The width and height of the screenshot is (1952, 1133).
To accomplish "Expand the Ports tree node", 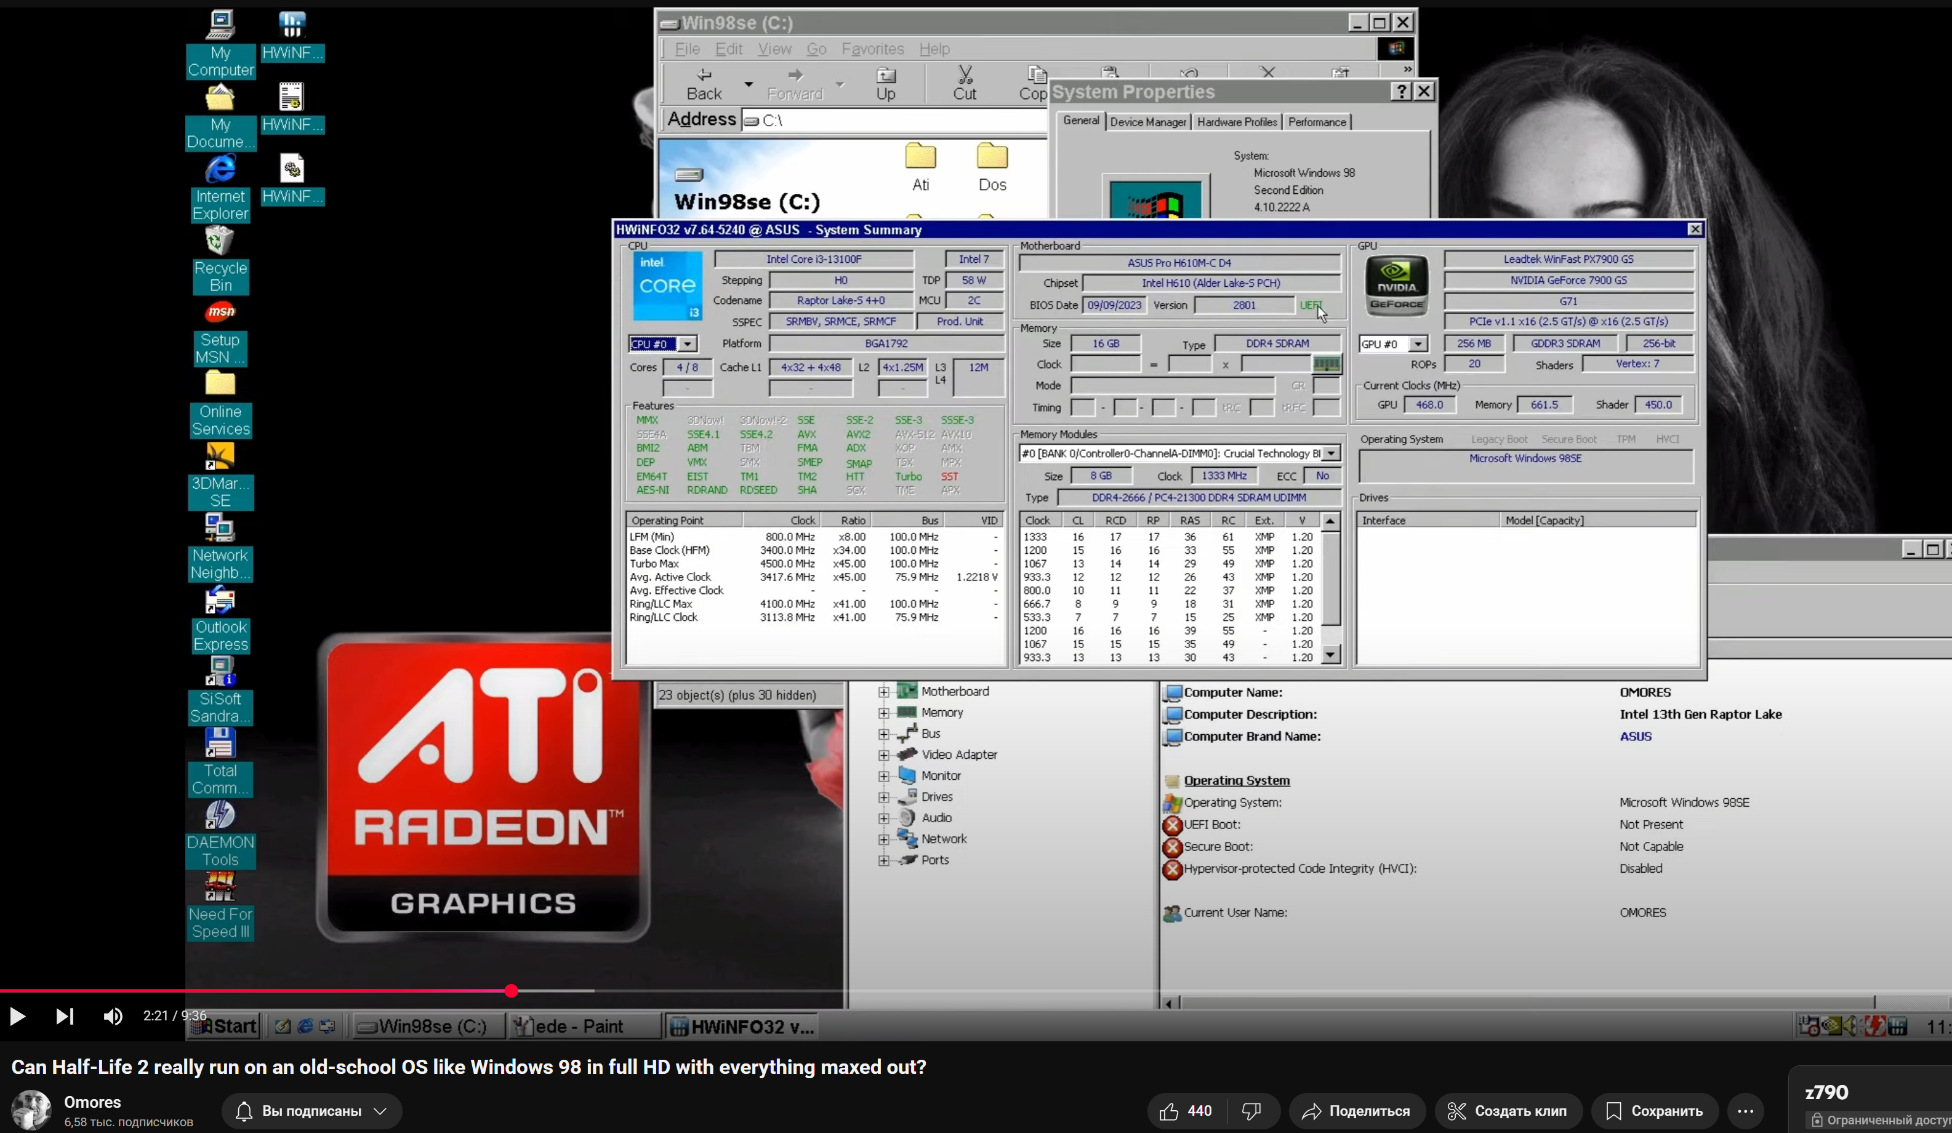I will [884, 860].
